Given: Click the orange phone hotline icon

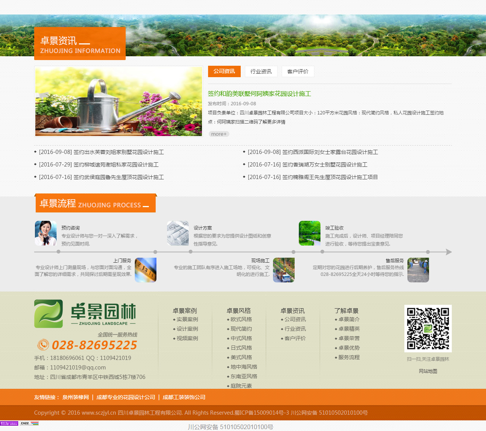Looking at the screenshot, I should click(43, 345).
